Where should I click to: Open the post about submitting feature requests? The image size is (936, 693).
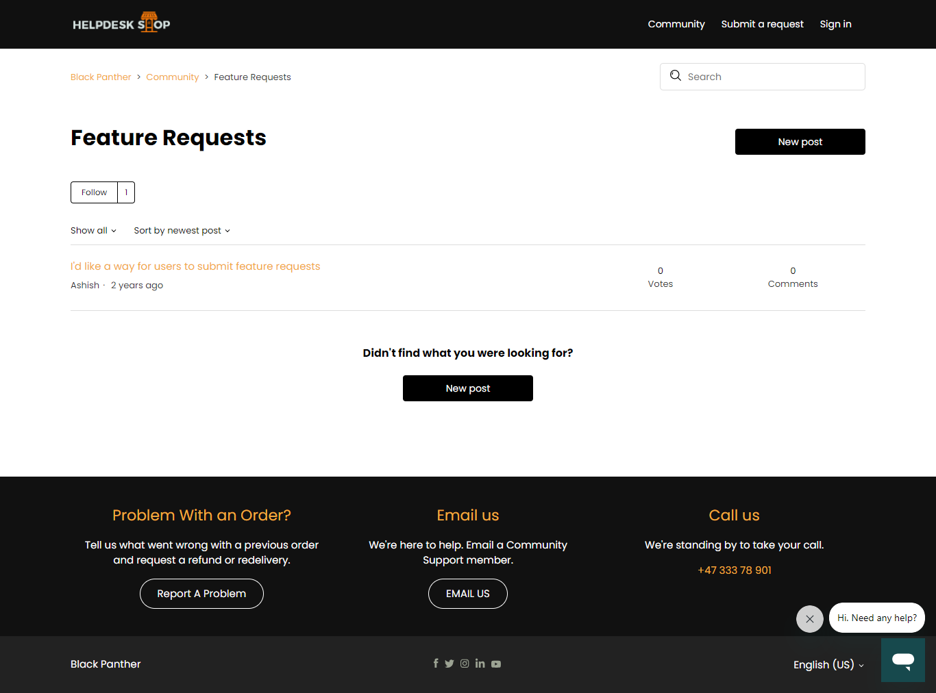[x=195, y=266]
